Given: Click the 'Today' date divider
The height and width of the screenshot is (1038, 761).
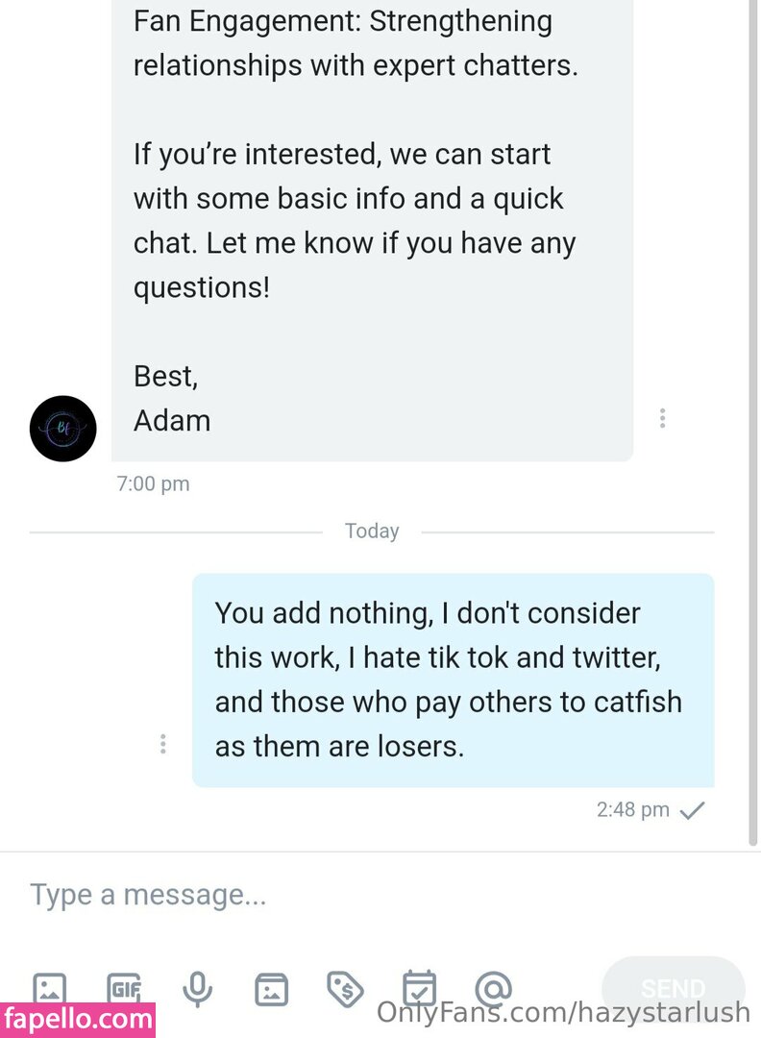Looking at the screenshot, I should coord(372,531).
